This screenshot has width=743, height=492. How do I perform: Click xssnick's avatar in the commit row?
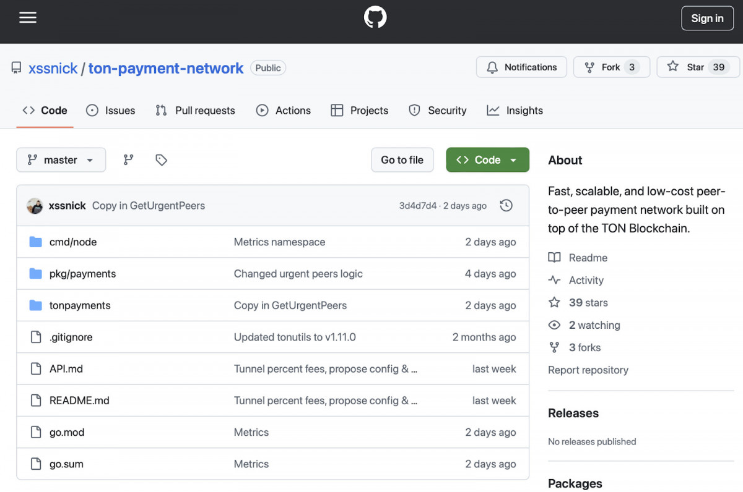[x=35, y=206]
